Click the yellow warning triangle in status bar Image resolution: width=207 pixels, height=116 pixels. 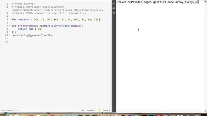pos(99,110)
